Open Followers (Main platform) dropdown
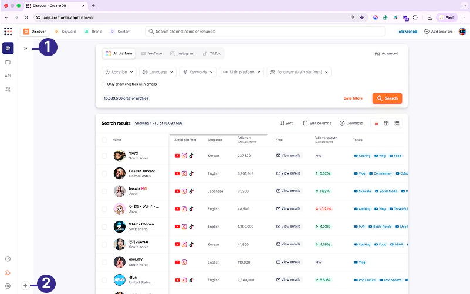The height and width of the screenshot is (294, 470). point(299,72)
